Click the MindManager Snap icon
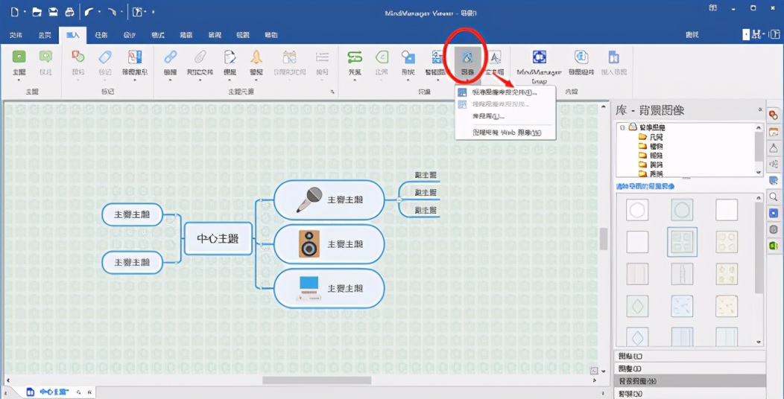 539,57
